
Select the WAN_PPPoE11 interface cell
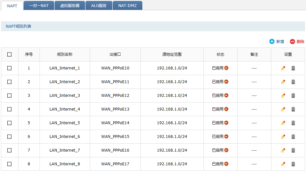pos(115,82)
